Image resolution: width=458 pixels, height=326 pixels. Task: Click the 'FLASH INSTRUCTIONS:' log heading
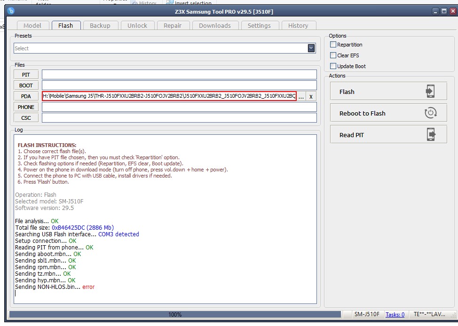pyautogui.click(x=47, y=145)
